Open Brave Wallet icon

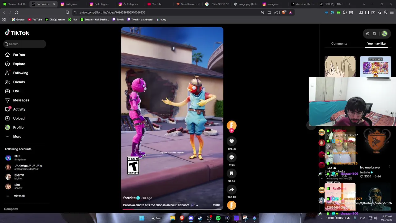click(x=373, y=12)
